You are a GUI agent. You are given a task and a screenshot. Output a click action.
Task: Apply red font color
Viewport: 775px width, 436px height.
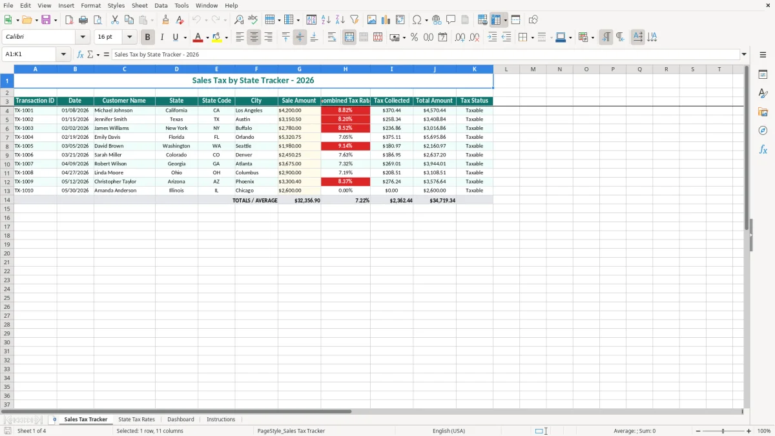click(198, 37)
